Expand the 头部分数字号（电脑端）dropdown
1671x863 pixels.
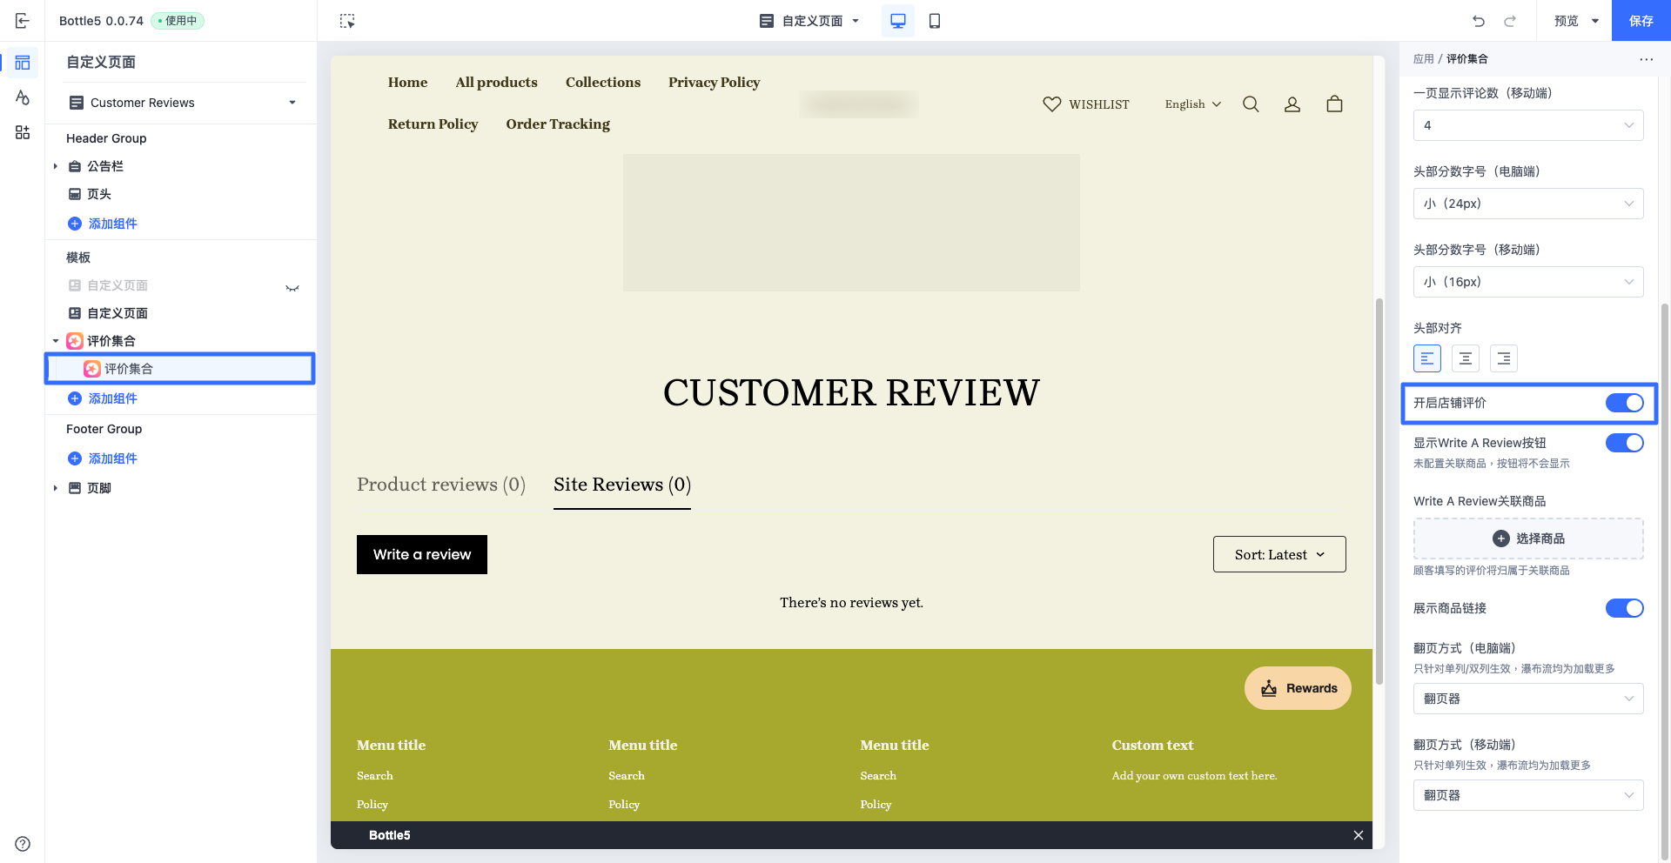point(1528,204)
